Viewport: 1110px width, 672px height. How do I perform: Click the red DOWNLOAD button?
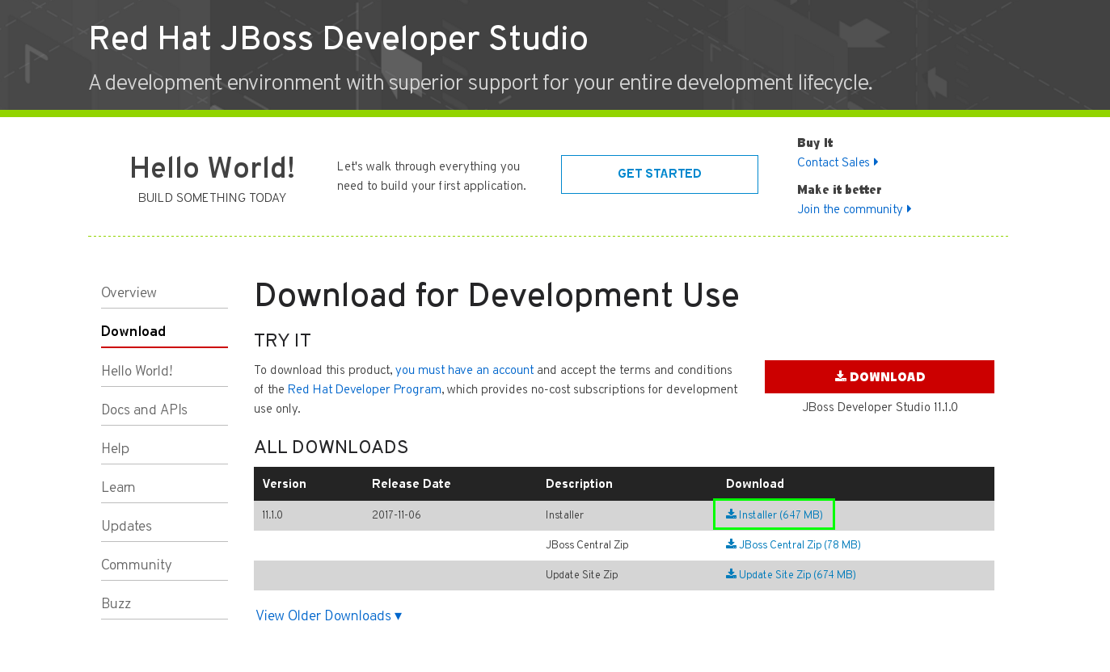(879, 376)
